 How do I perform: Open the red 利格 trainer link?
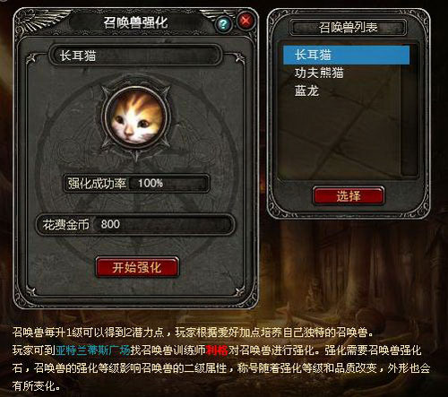coord(217,350)
